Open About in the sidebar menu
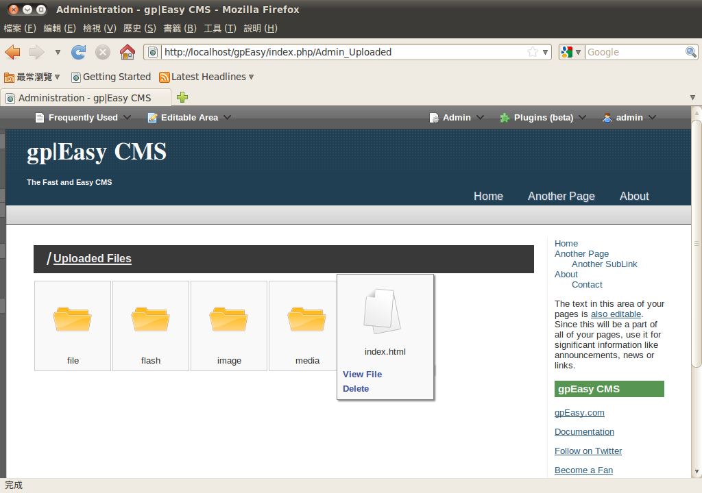Screen dimensions: 702x493 pyautogui.click(x=566, y=275)
